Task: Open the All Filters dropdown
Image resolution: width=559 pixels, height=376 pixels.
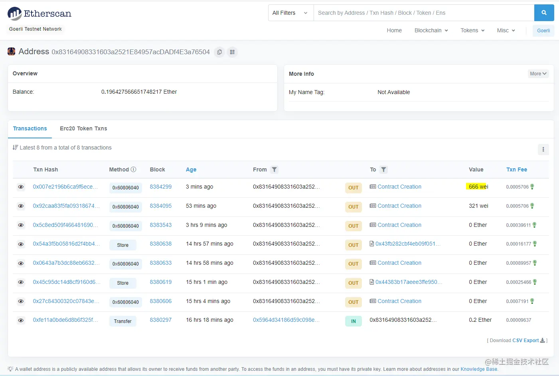Action: pos(291,13)
